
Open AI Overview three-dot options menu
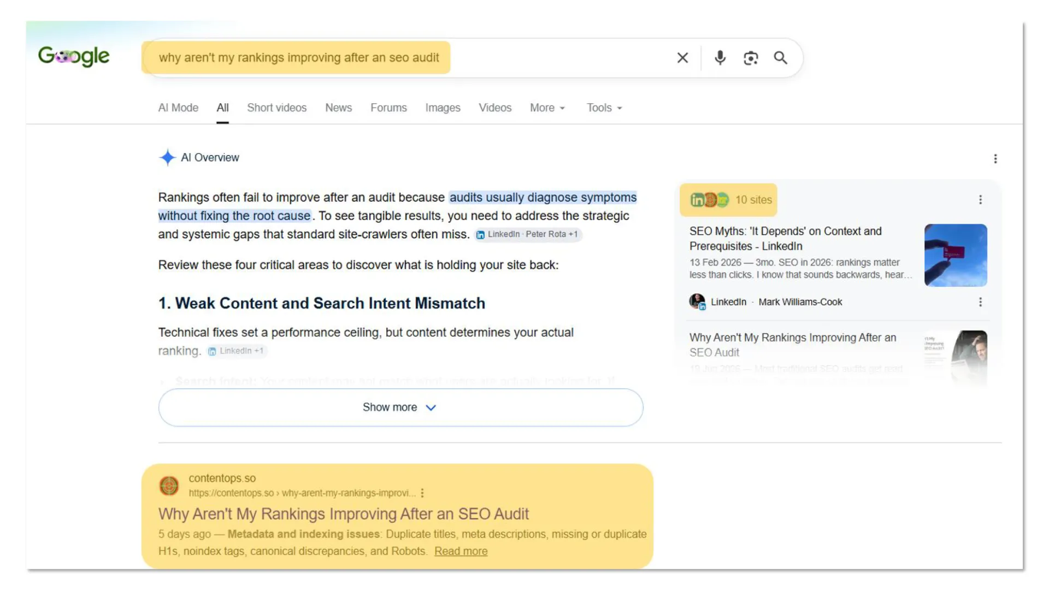(x=995, y=158)
